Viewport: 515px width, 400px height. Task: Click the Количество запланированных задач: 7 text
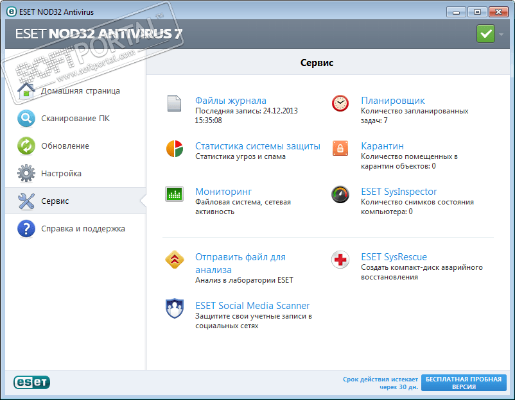tap(414, 116)
